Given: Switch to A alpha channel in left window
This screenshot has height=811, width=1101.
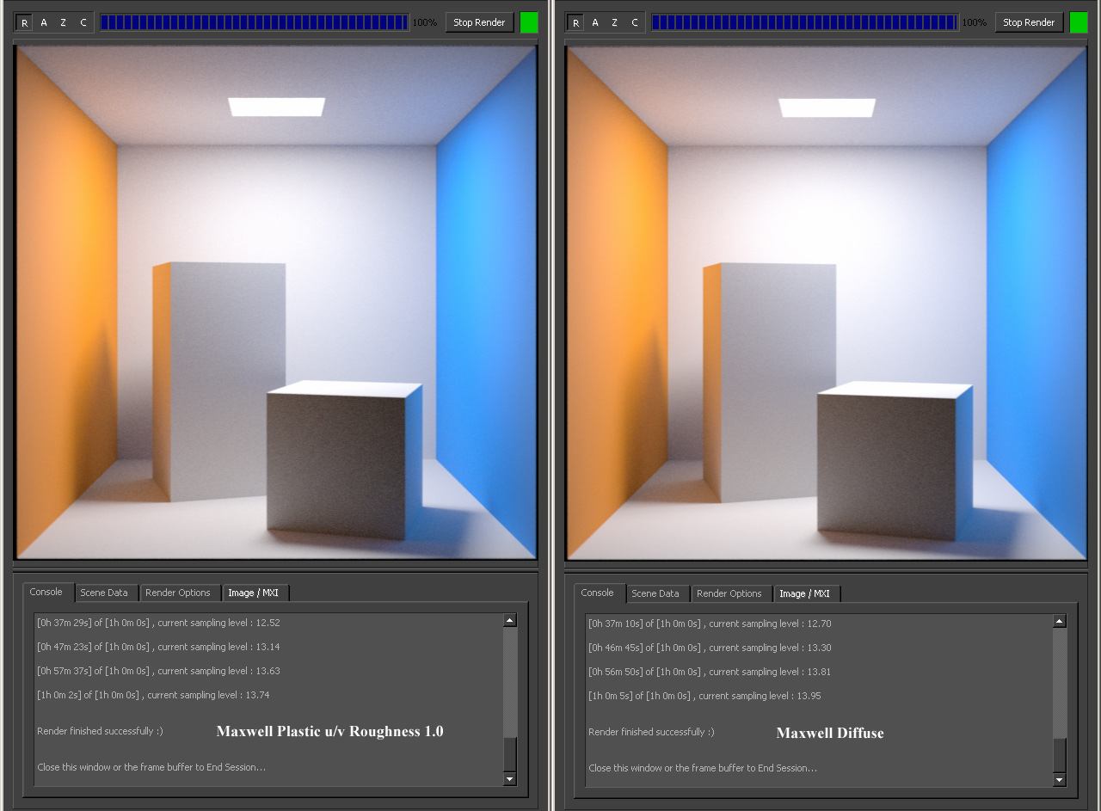Looking at the screenshot, I should pos(44,22).
